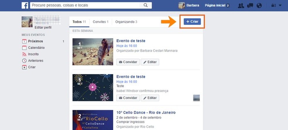Focus the search field 'Procure pessoas, coisas e locais'
The image size is (288, 130).
point(85,5)
